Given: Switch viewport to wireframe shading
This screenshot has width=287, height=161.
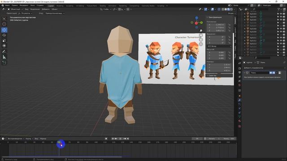Looking at the screenshot, I should (x=223, y=9).
